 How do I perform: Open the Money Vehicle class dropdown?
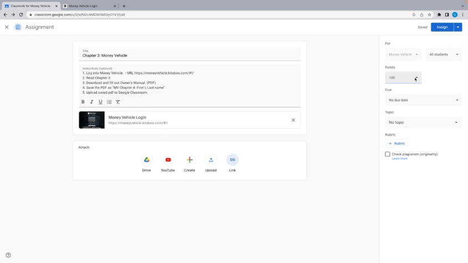pyautogui.click(x=403, y=54)
